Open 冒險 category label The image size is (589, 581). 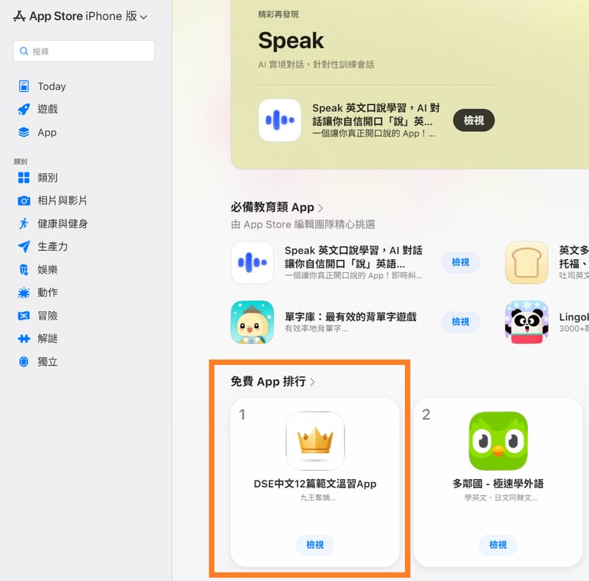click(x=48, y=316)
